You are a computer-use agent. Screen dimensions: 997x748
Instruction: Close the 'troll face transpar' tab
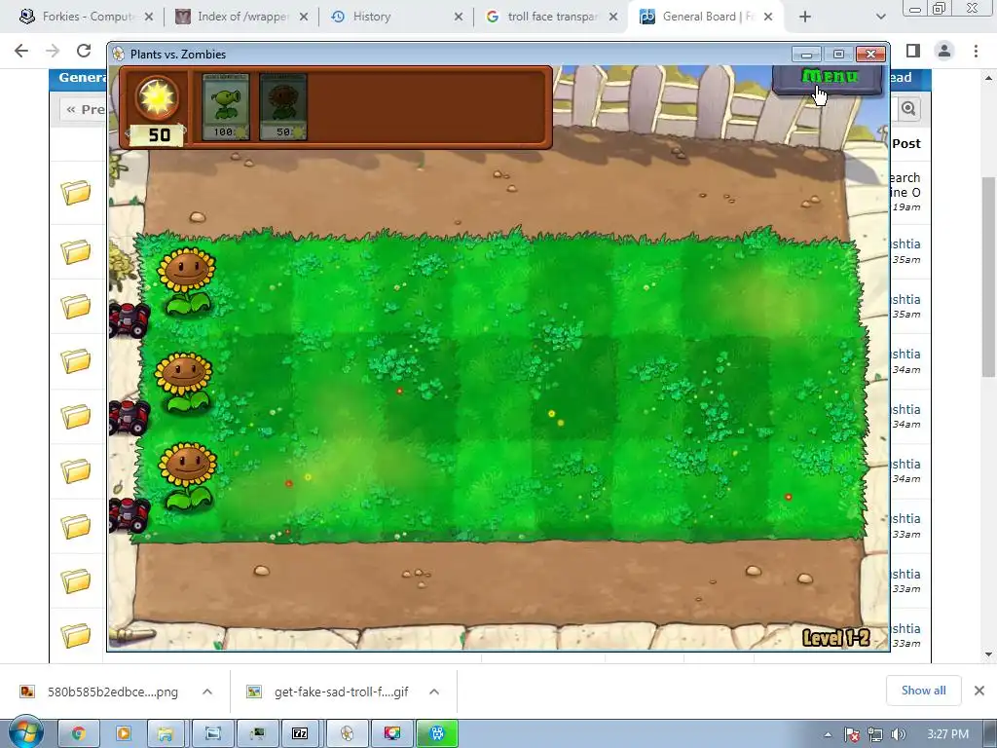[x=613, y=18]
